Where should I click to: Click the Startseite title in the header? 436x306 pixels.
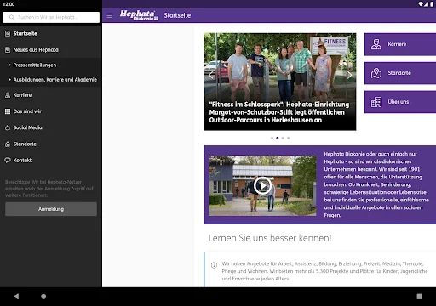click(x=177, y=15)
